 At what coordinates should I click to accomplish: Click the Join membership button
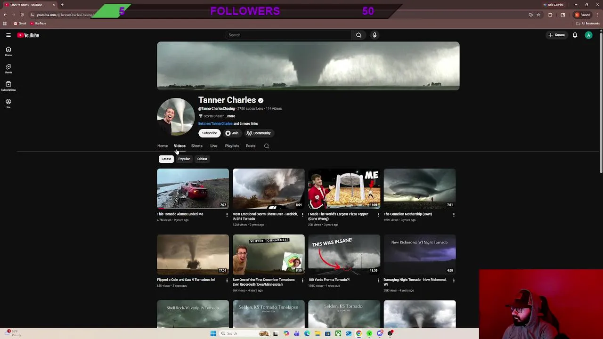coord(232,133)
